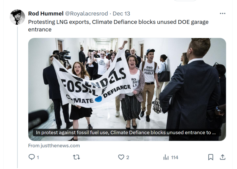View tweet analytics bar chart icon

coord(166,157)
